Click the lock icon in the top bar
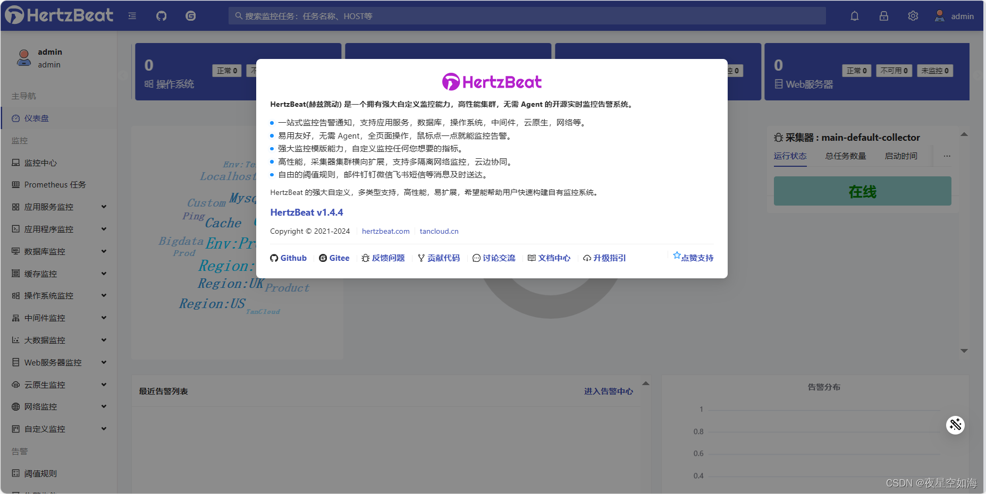 tap(884, 16)
